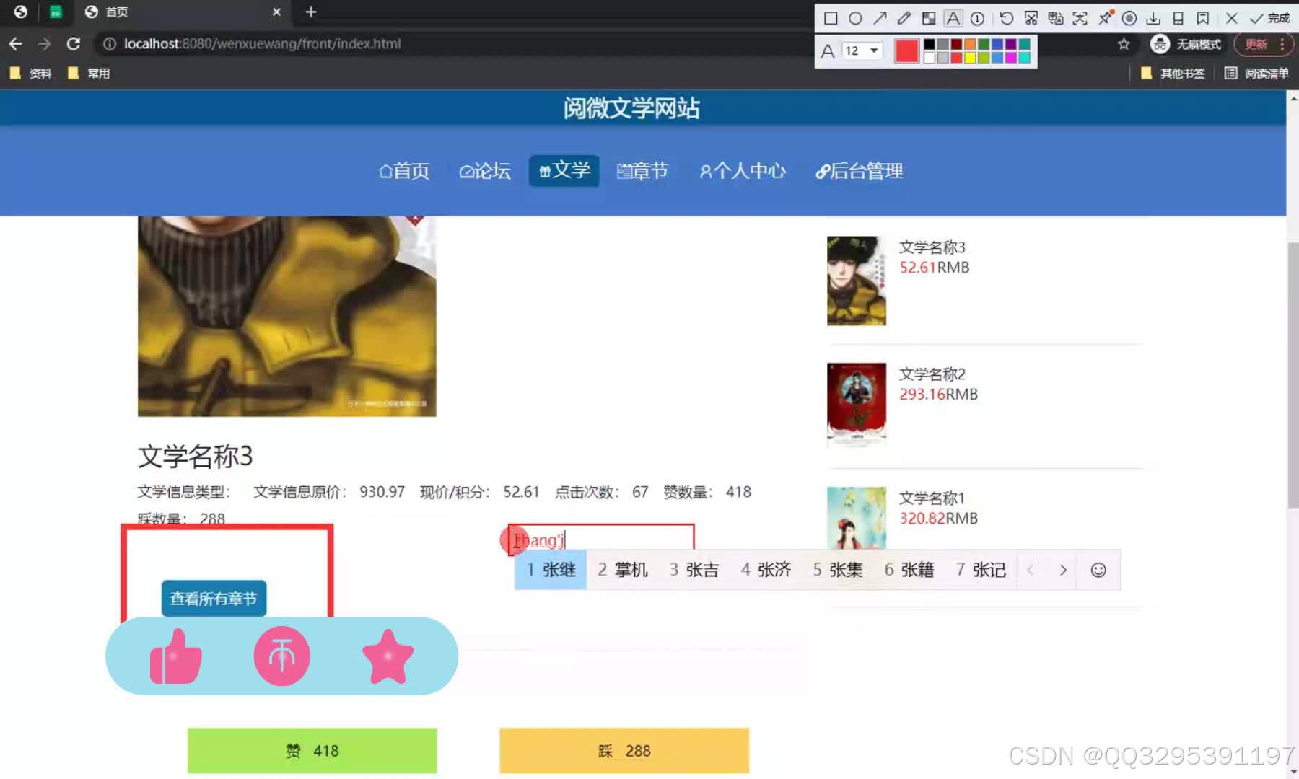Select the 文学 nav item
The image size is (1299, 779).
tap(564, 171)
